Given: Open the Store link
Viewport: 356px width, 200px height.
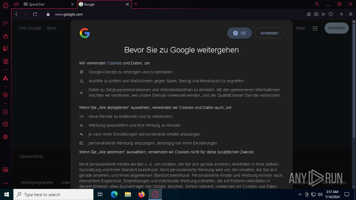Looking at the screenshot, I should [51, 28].
